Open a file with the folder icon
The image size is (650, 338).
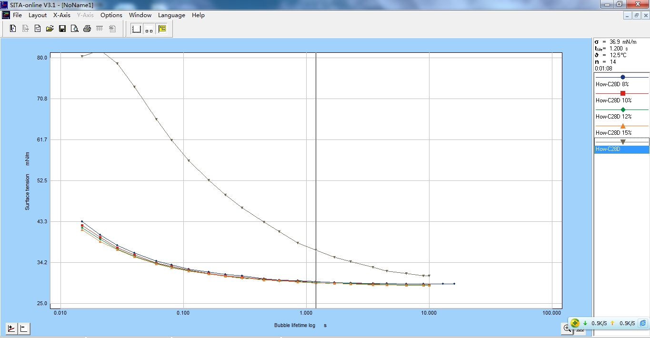coord(50,29)
